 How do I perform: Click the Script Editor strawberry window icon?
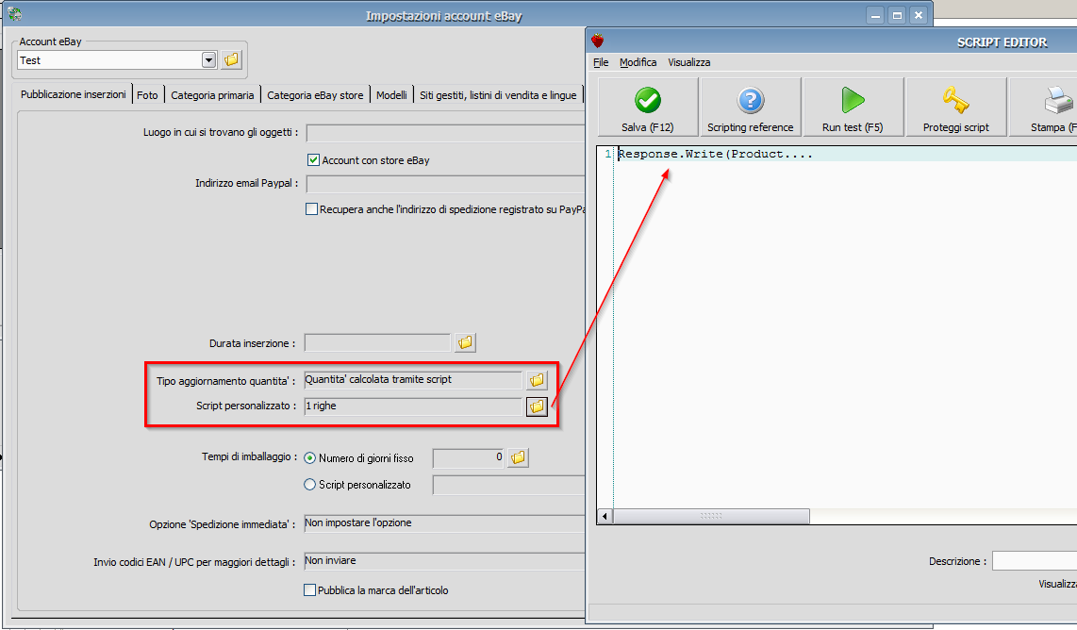click(598, 41)
